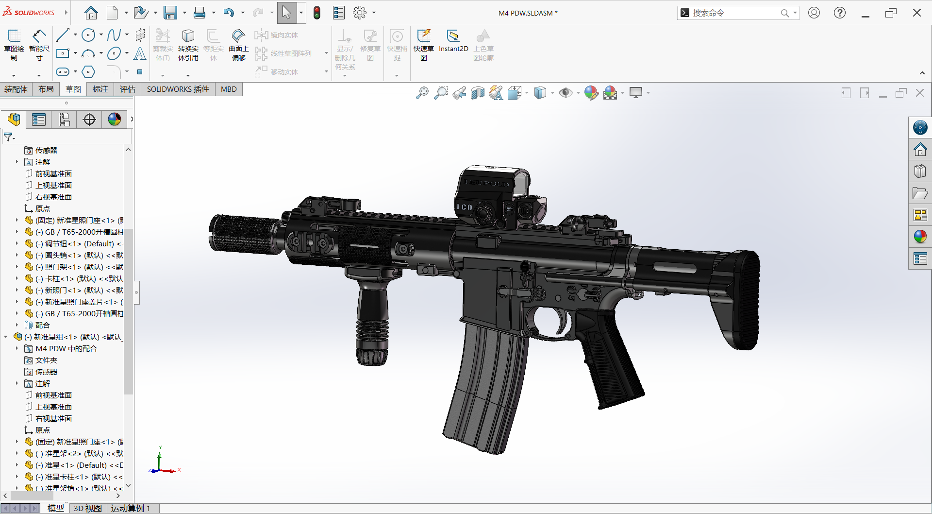
Task: Click Zoom to Fit in view toolbar
Action: pyautogui.click(x=422, y=93)
